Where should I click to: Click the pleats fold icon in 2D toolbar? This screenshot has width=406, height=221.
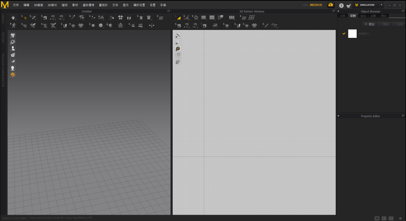click(232, 18)
